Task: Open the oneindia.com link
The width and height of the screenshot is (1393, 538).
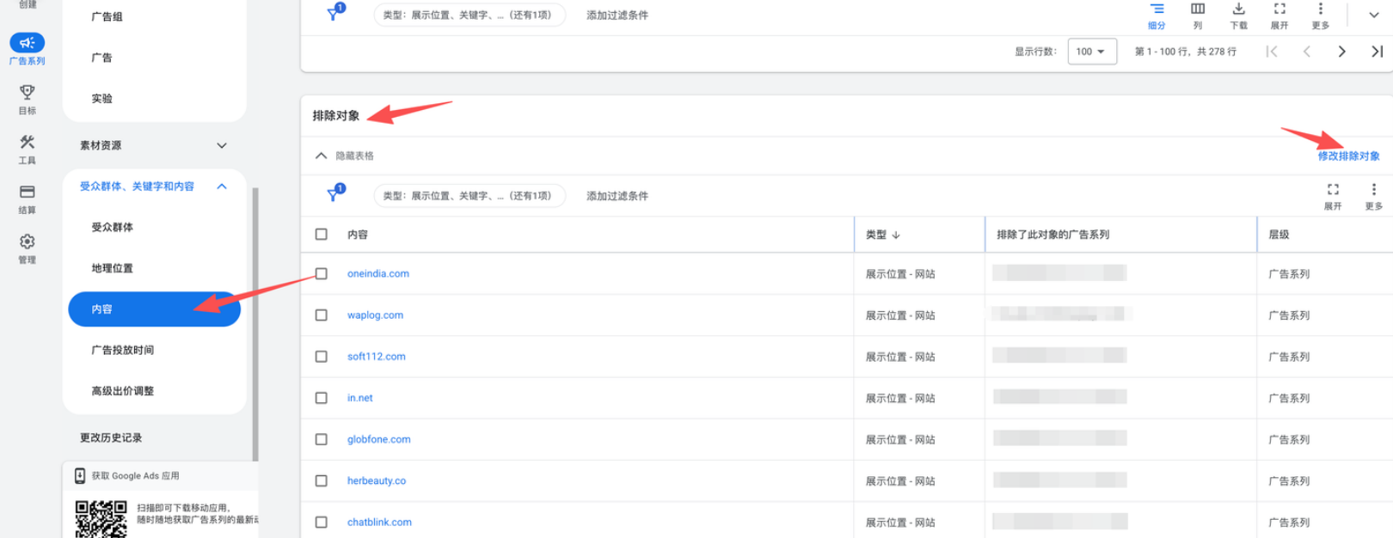Action: coord(378,273)
